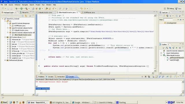Switch to the Hierarchy tab

pyautogui.click(x=24, y=12)
